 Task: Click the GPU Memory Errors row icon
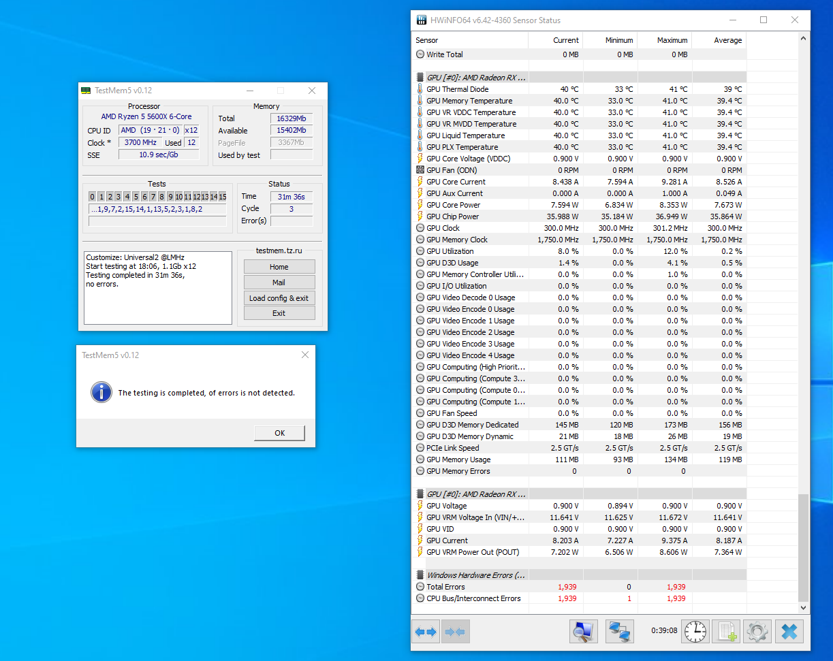pos(420,471)
